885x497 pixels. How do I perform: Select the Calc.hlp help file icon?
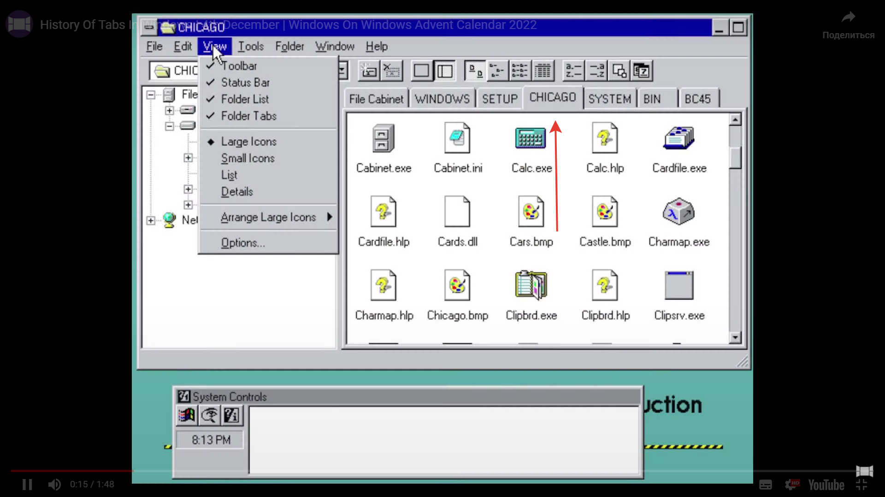605,138
